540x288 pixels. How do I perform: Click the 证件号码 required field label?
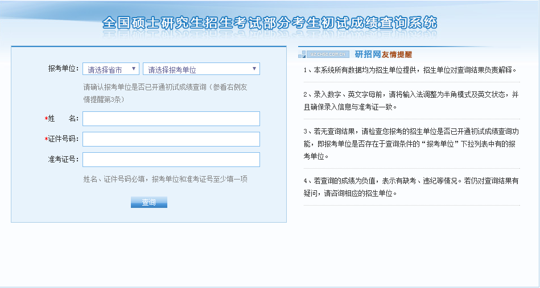click(x=61, y=139)
